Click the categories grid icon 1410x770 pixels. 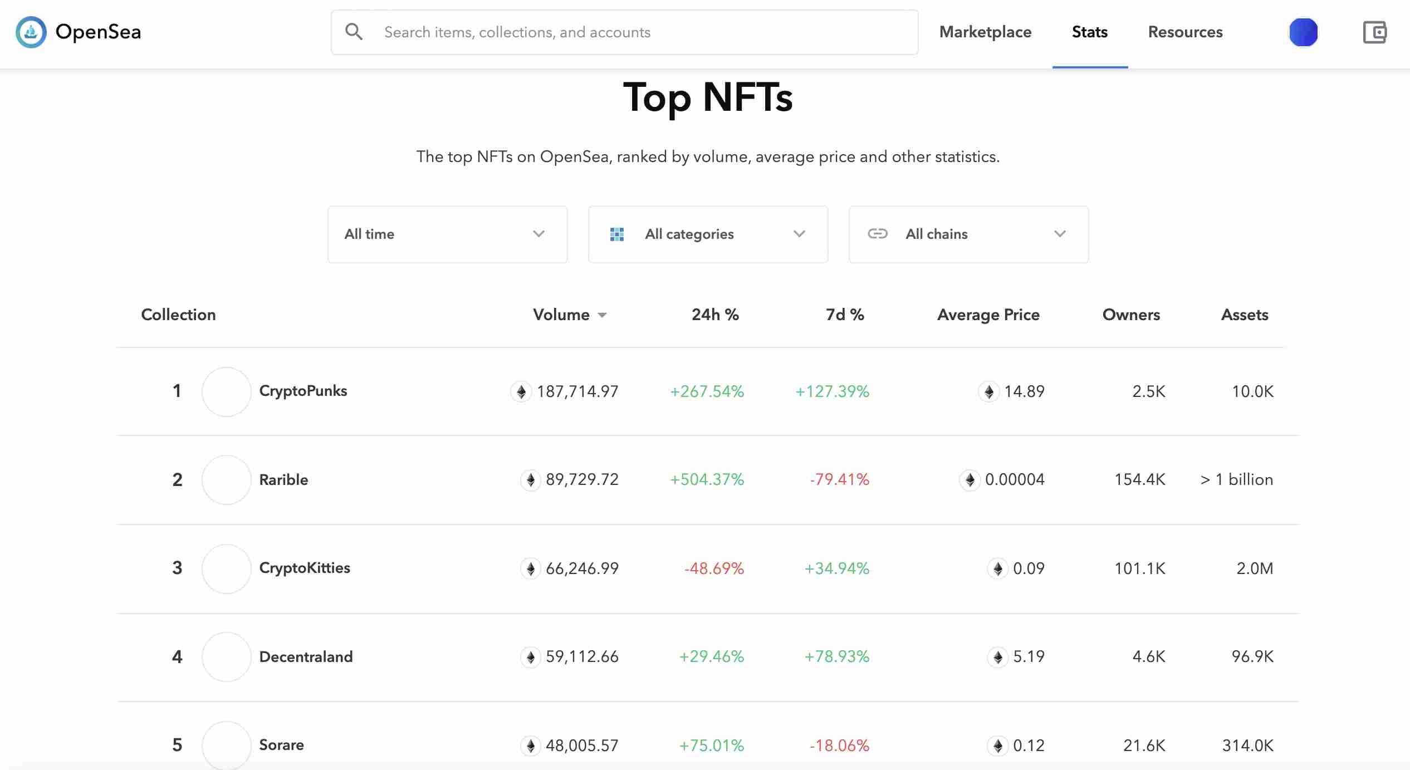(x=617, y=234)
